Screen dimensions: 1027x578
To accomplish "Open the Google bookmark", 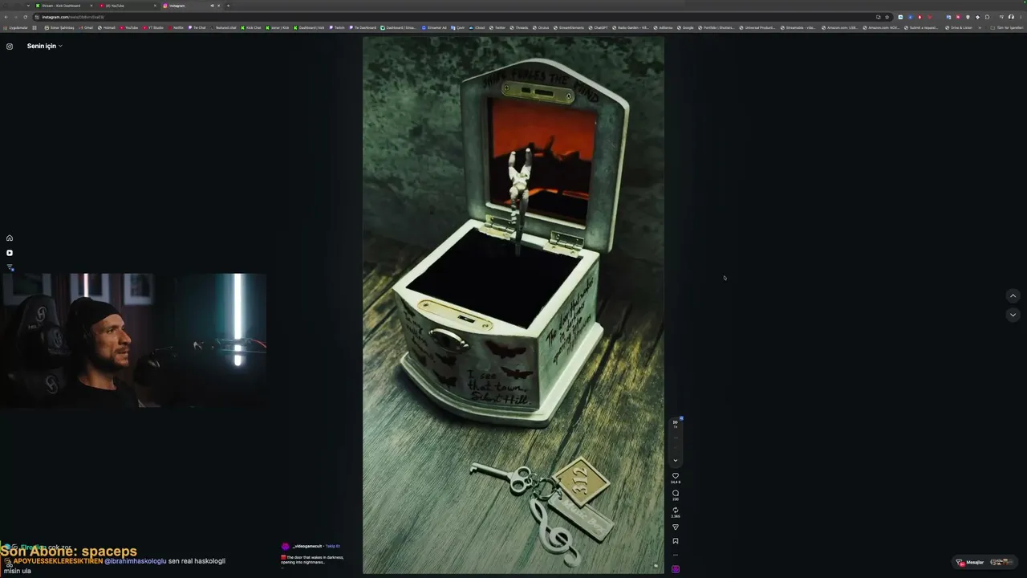I will pyautogui.click(x=686, y=27).
